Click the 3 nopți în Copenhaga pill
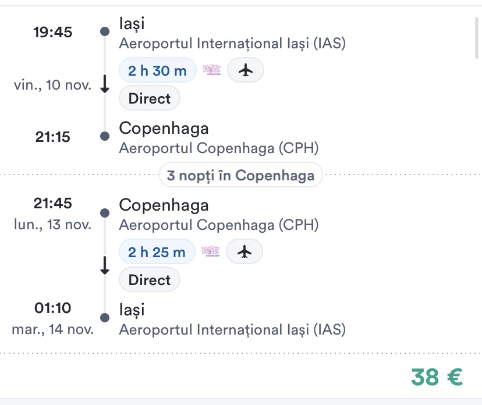The image size is (482, 405). coord(240,175)
